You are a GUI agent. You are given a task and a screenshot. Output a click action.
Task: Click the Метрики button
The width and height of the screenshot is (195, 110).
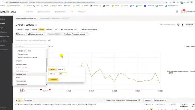147,100
